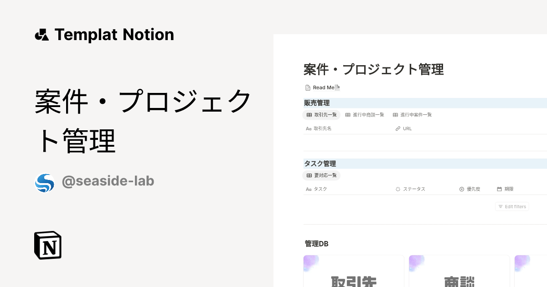
Task: Switch to the 進行中案件一覧 view tab
Action: 413,115
